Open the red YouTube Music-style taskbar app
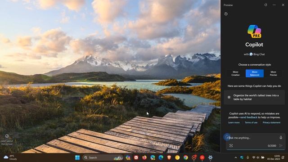The height and width of the screenshot is (162, 288). click(202, 157)
